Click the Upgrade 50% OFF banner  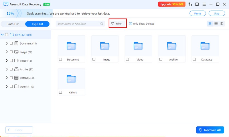(x=171, y=4)
